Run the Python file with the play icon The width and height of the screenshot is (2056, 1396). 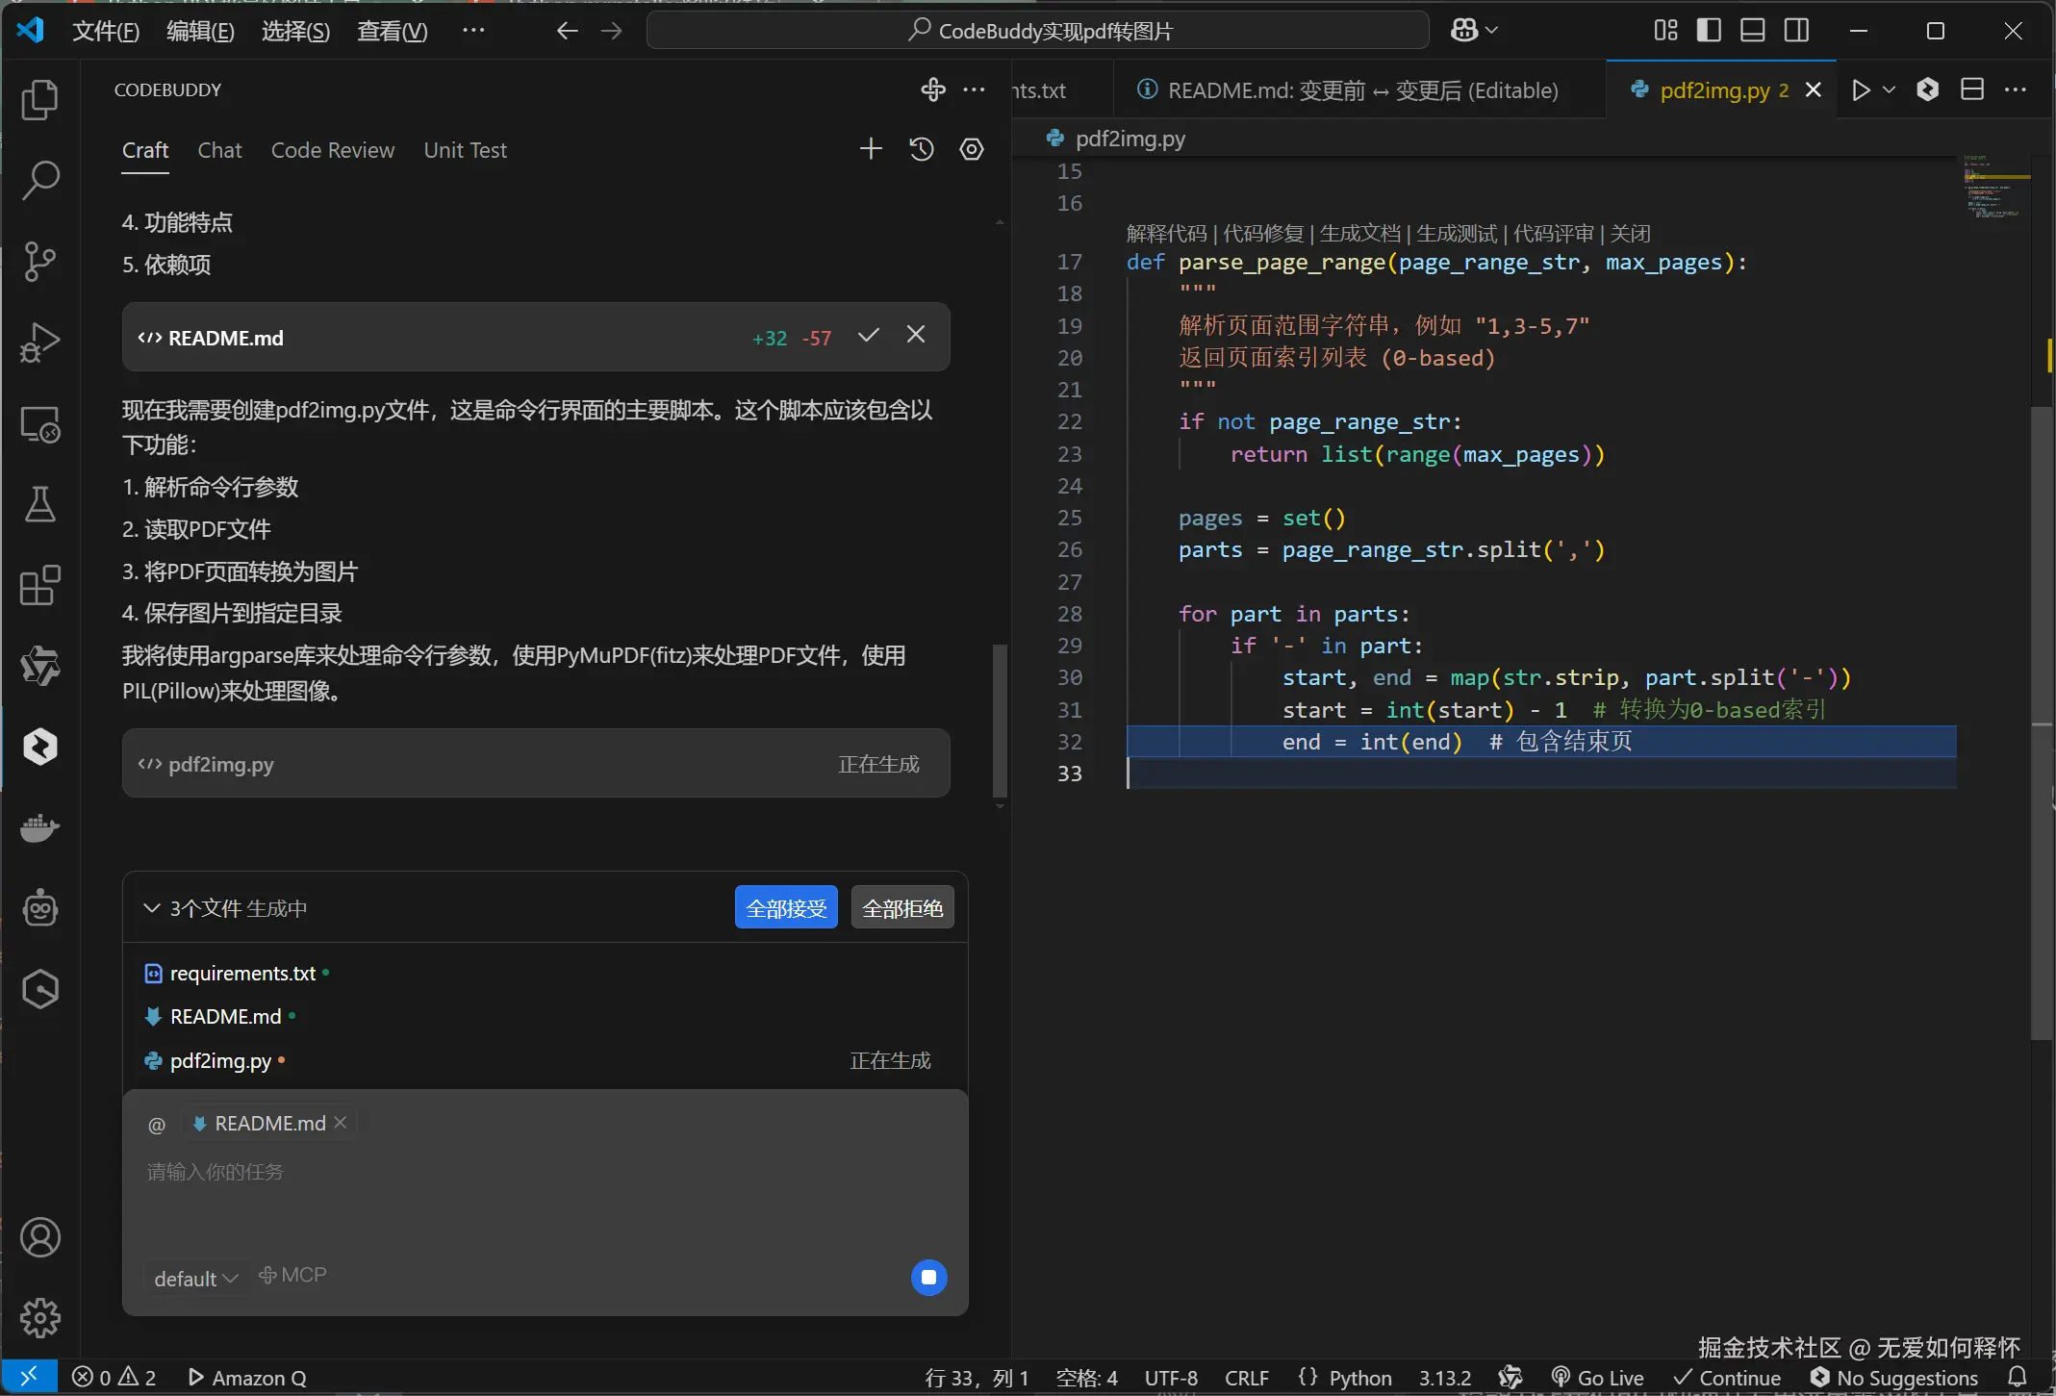1861,89
